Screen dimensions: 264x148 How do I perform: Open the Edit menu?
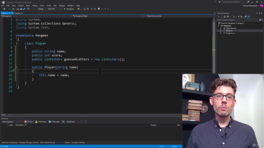click(8, 5)
